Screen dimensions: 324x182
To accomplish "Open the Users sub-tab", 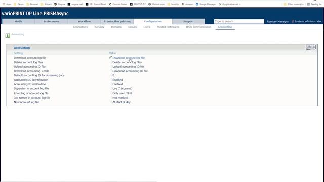I will pos(147,27).
